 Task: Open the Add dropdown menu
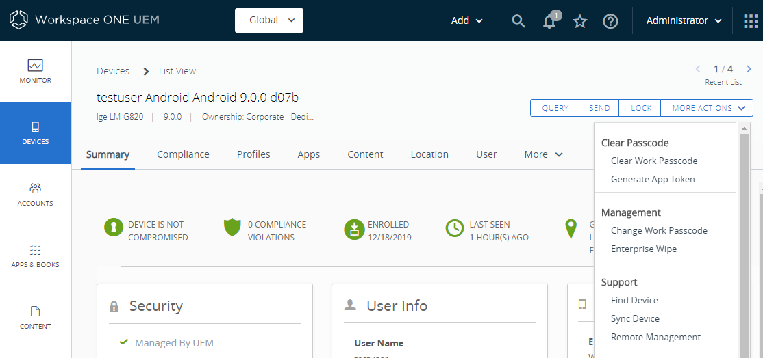(x=467, y=20)
